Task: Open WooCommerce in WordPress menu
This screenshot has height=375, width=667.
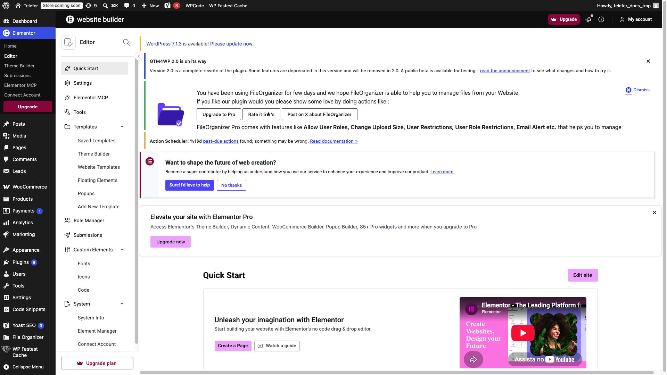Action: coord(28,187)
